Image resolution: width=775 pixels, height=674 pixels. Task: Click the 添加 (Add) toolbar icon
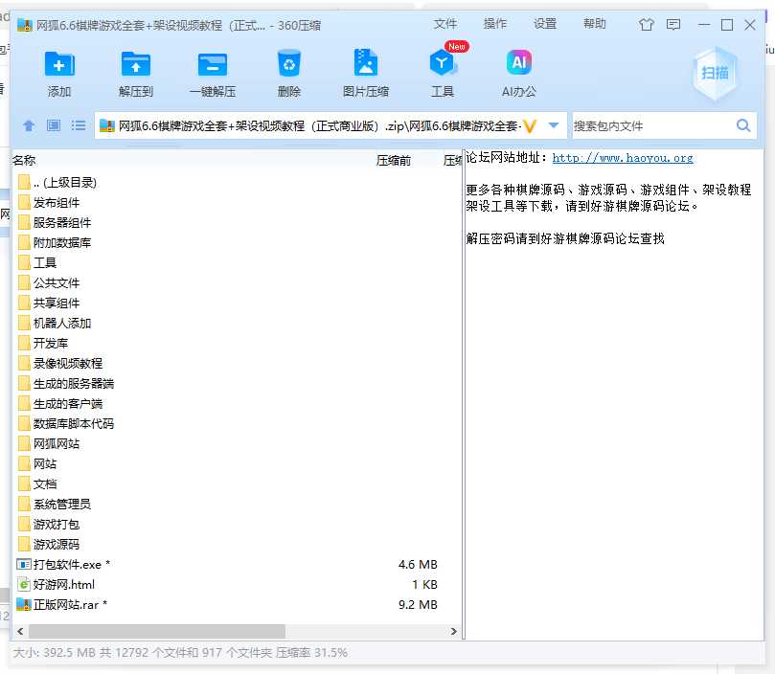pyautogui.click(x=59, y=64)
